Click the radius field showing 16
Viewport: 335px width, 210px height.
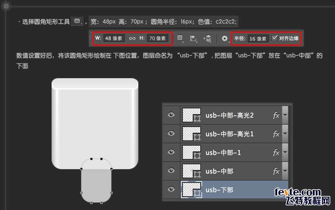258,39
